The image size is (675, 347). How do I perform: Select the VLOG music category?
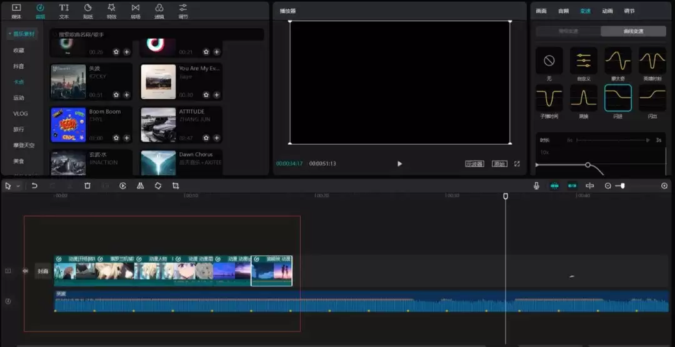click(x=21, y=114)
